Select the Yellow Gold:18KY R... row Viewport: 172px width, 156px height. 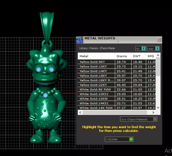[x=117, y=80]
